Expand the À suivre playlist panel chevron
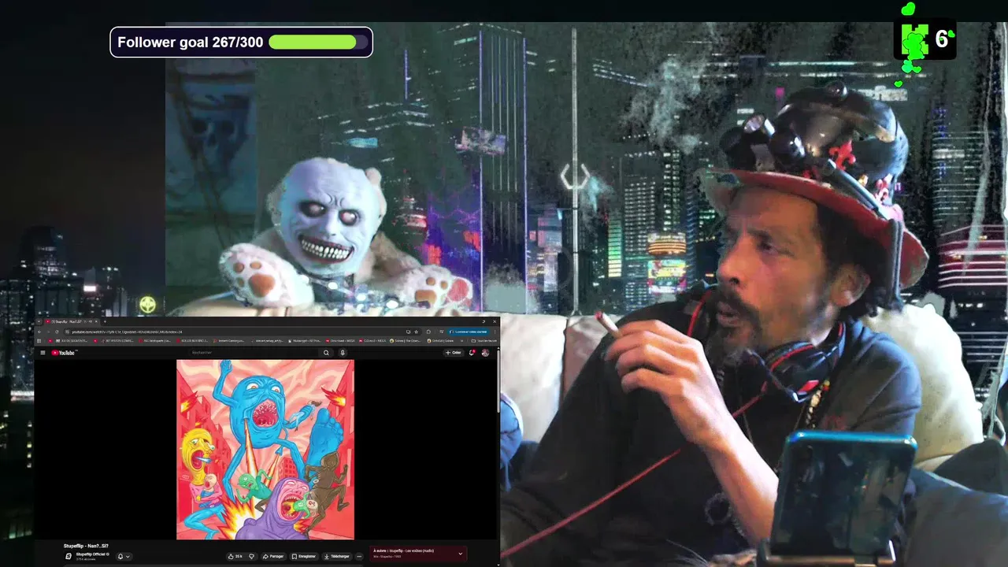 click(461, 554)
